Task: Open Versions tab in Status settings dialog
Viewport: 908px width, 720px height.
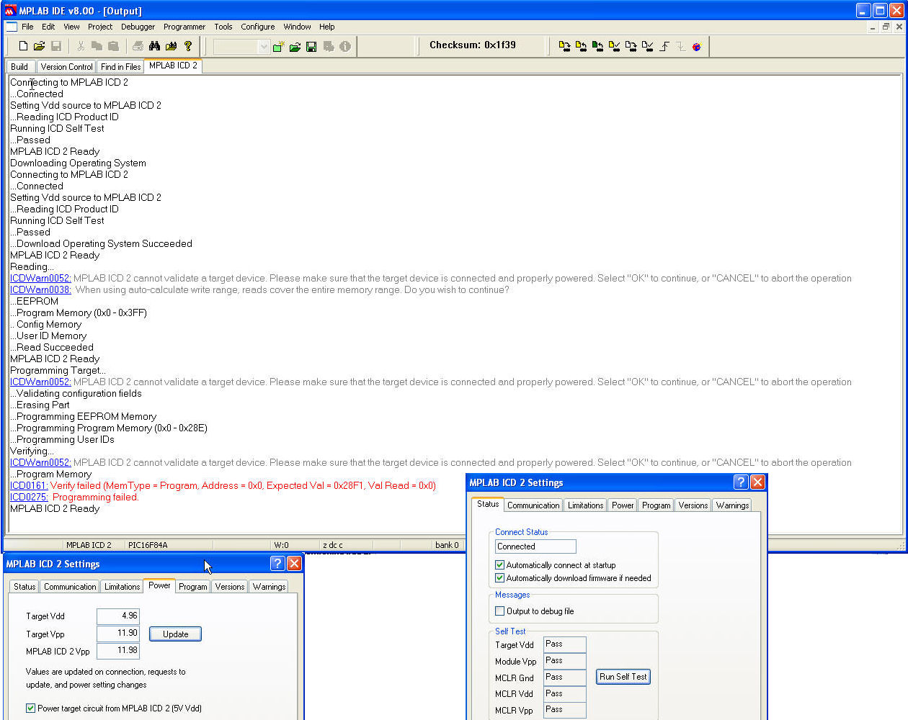Action: pyautogui.click(x=693, y=505)
